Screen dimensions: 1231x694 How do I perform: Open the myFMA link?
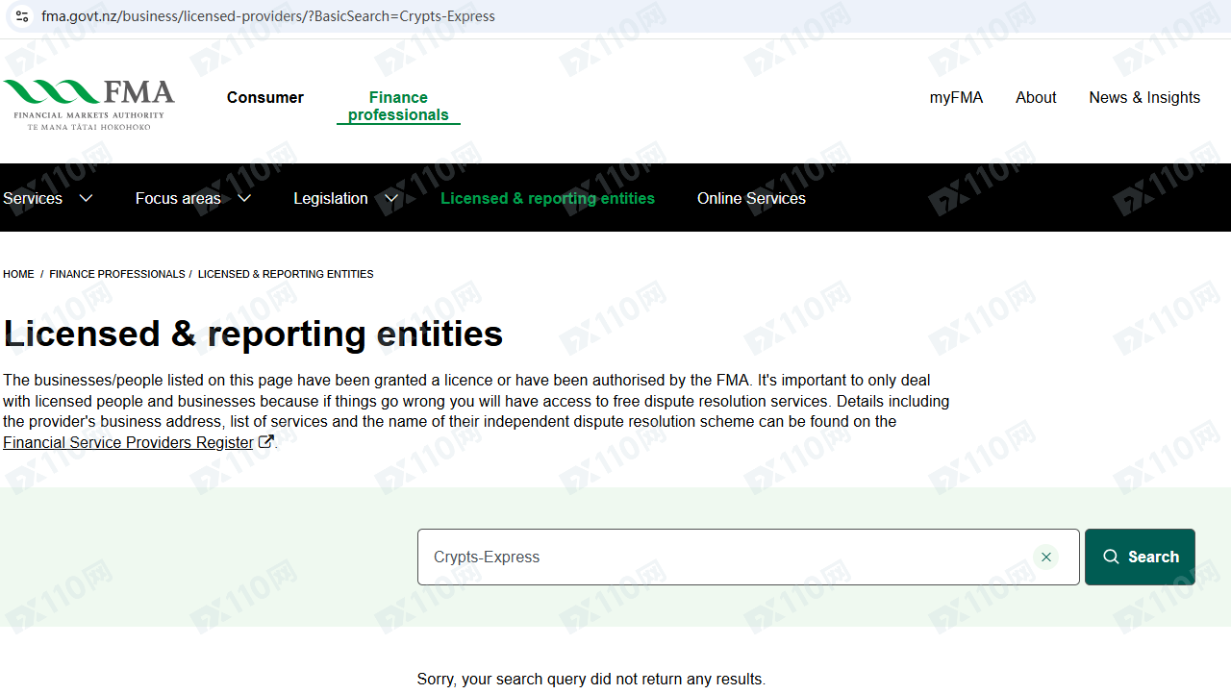[x=956, y=97]
